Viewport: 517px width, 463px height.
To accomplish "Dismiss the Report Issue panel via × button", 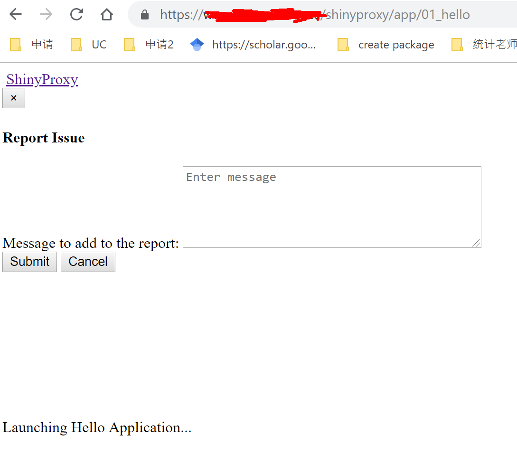I will (13, 98).
